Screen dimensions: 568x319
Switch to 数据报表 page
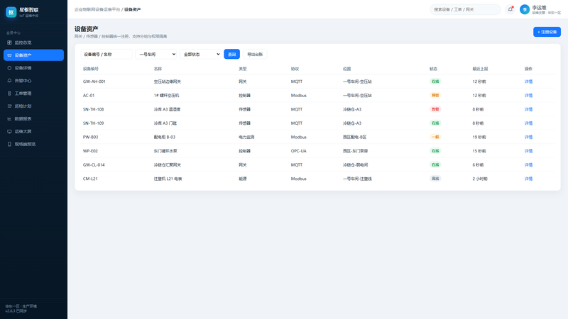(33, 118)
